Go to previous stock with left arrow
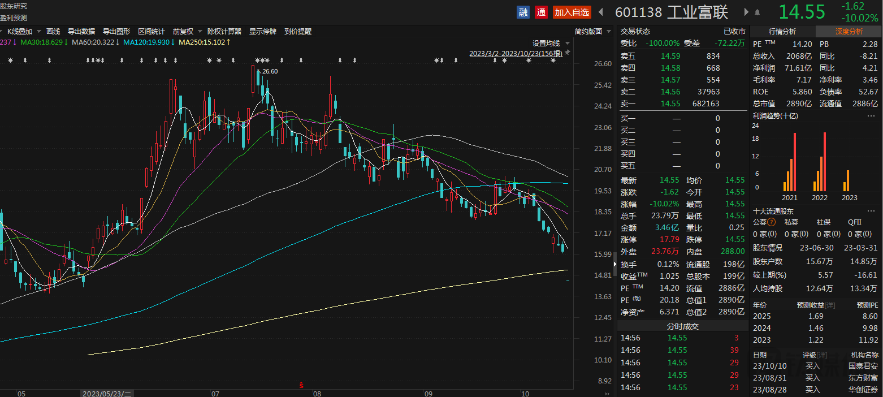Image resolution: width=883 pixels, height=397 pixels. click(600, 12)
